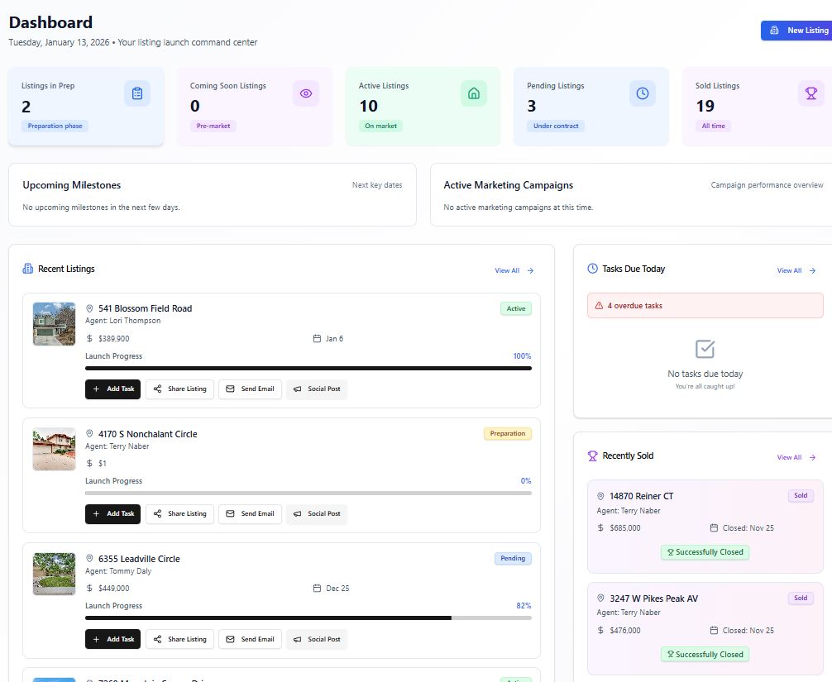Click the location pin icon for 6355 Leadville Circle
This screenshot has width=832, height=682.
click(x=89, y=559)
